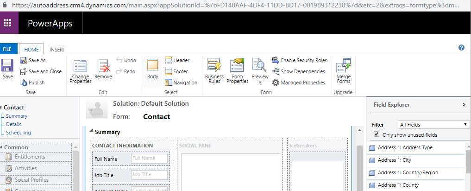Screen dimensions: 471x191
Task: Click the left navigation scroll-up arrow
Action: coord(75,147)
